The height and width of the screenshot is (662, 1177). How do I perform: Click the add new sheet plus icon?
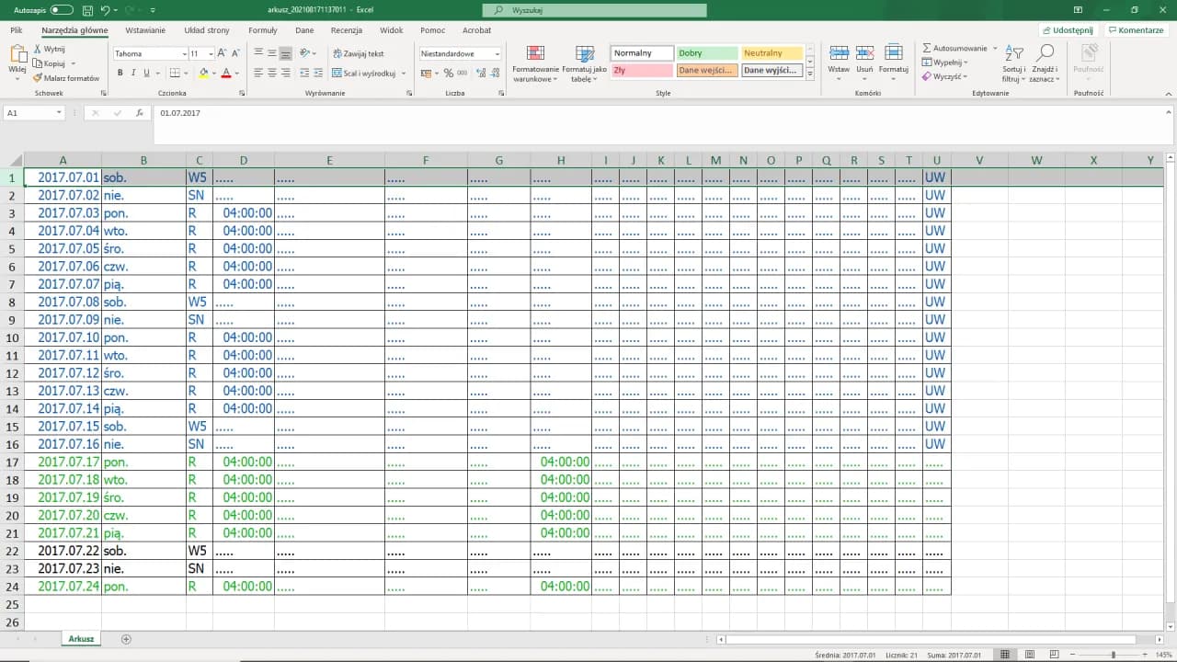[x=127, y=639]
